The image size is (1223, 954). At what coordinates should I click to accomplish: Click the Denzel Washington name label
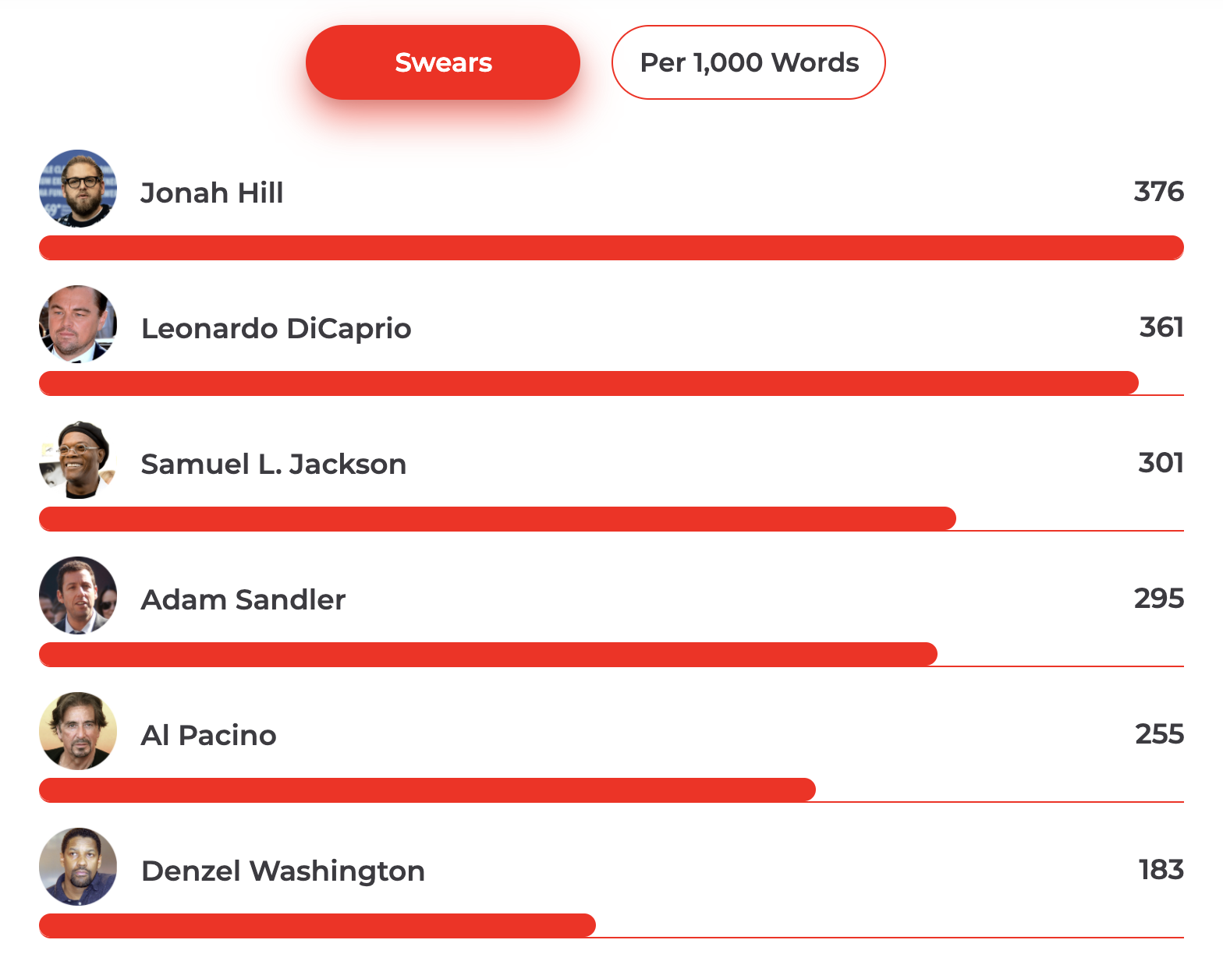point(282,871)
